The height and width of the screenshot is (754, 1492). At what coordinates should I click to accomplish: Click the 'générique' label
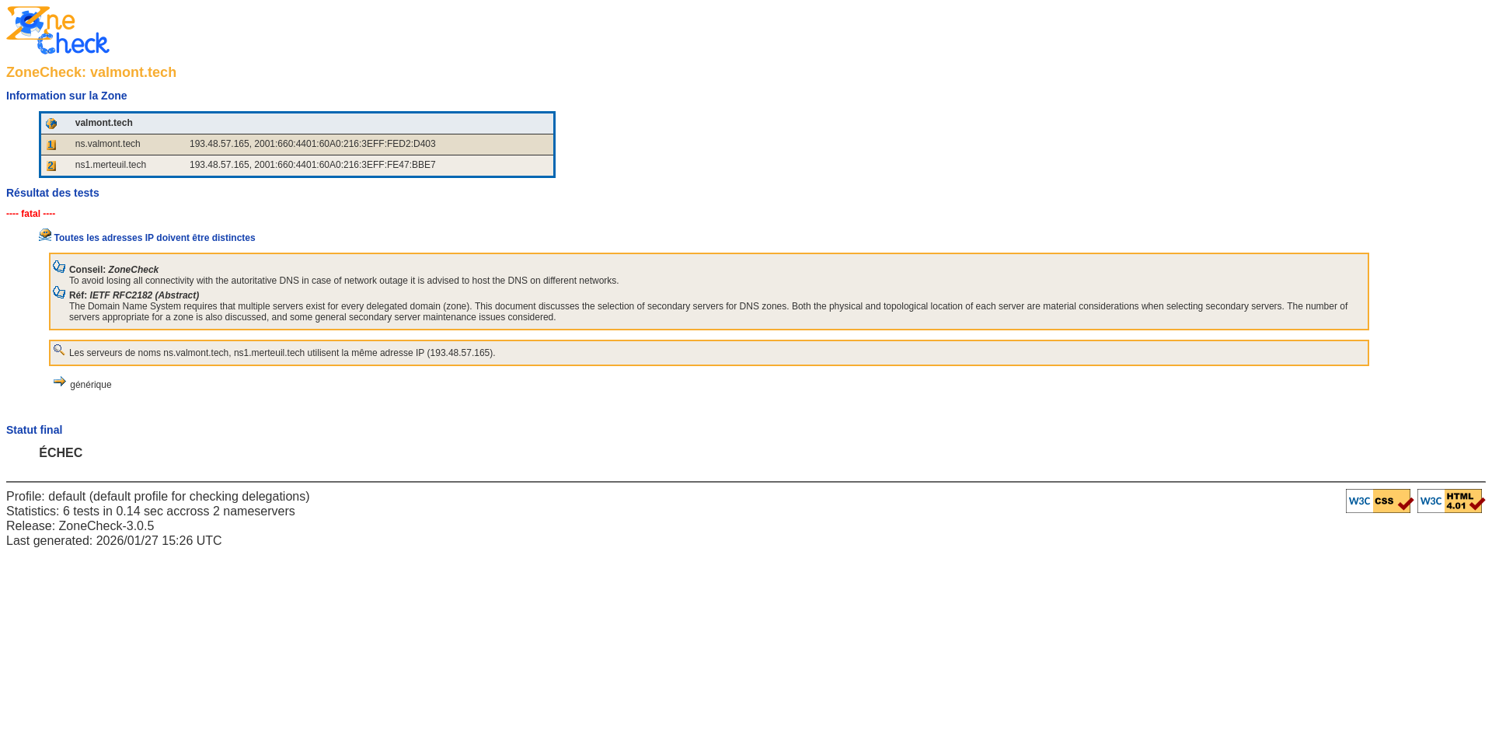(91, 385)
